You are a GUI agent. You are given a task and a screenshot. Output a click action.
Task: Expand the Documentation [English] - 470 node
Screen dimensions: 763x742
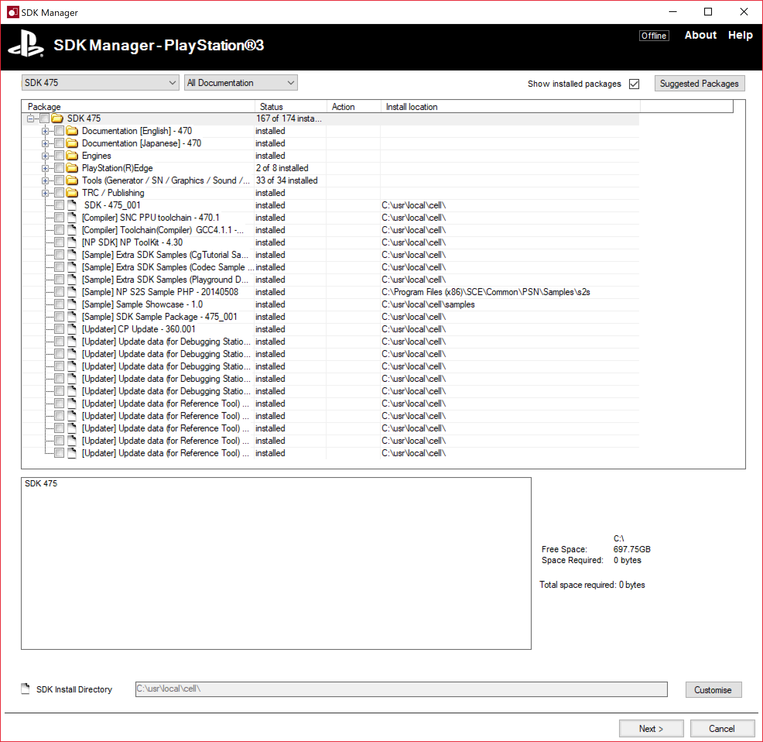pyautogui.click(x=45, y=131)
